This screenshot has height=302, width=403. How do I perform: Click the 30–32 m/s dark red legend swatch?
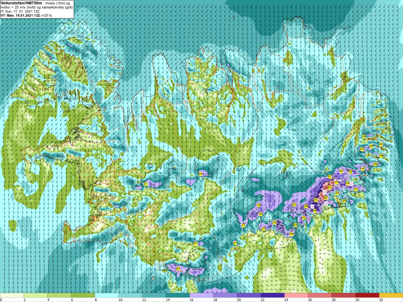coord(367,295)
